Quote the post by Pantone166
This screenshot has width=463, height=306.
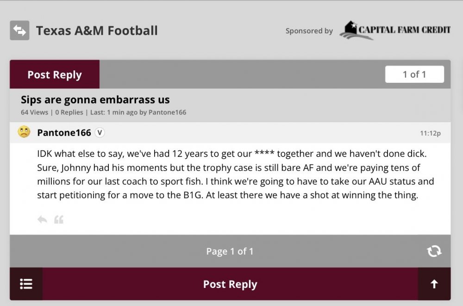[59, 219]
